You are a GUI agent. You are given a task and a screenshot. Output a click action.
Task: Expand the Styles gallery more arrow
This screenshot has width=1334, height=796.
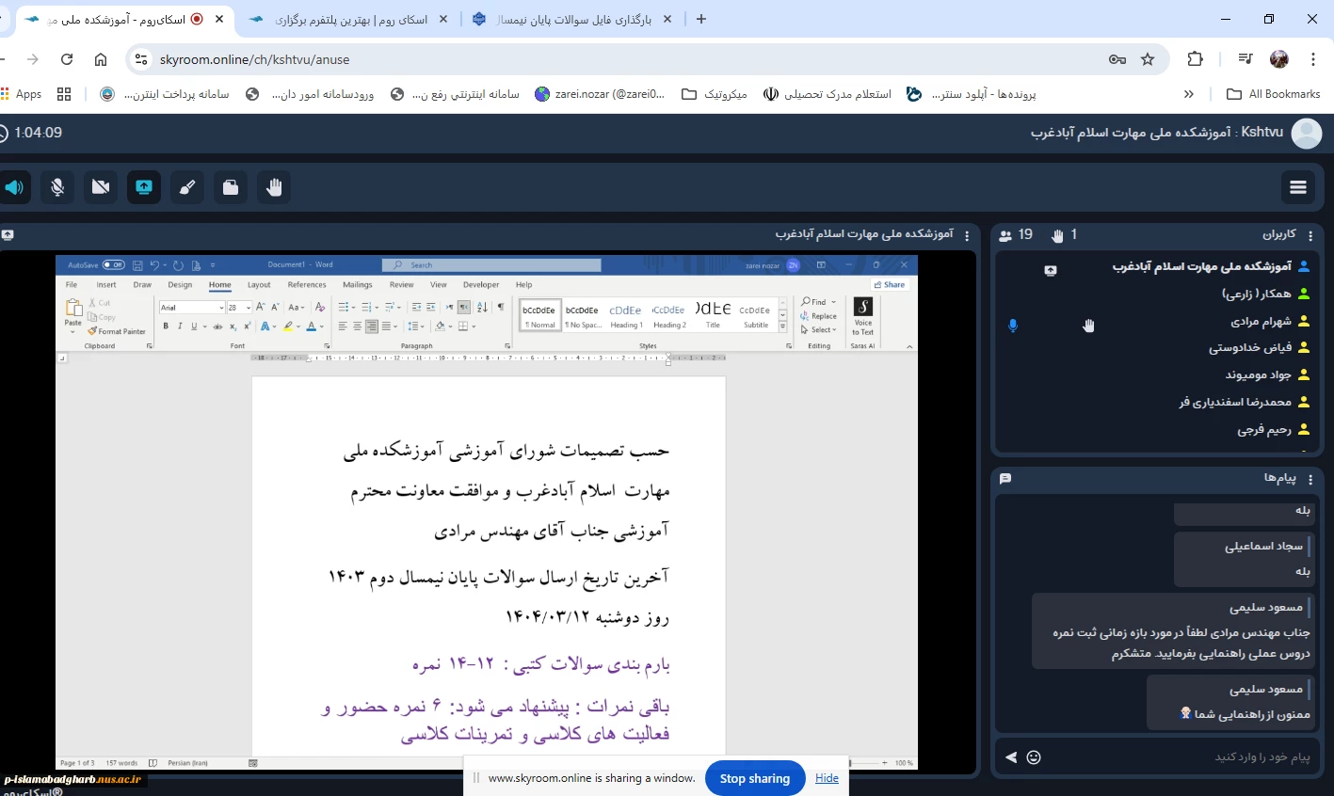(x=782, y=326)
